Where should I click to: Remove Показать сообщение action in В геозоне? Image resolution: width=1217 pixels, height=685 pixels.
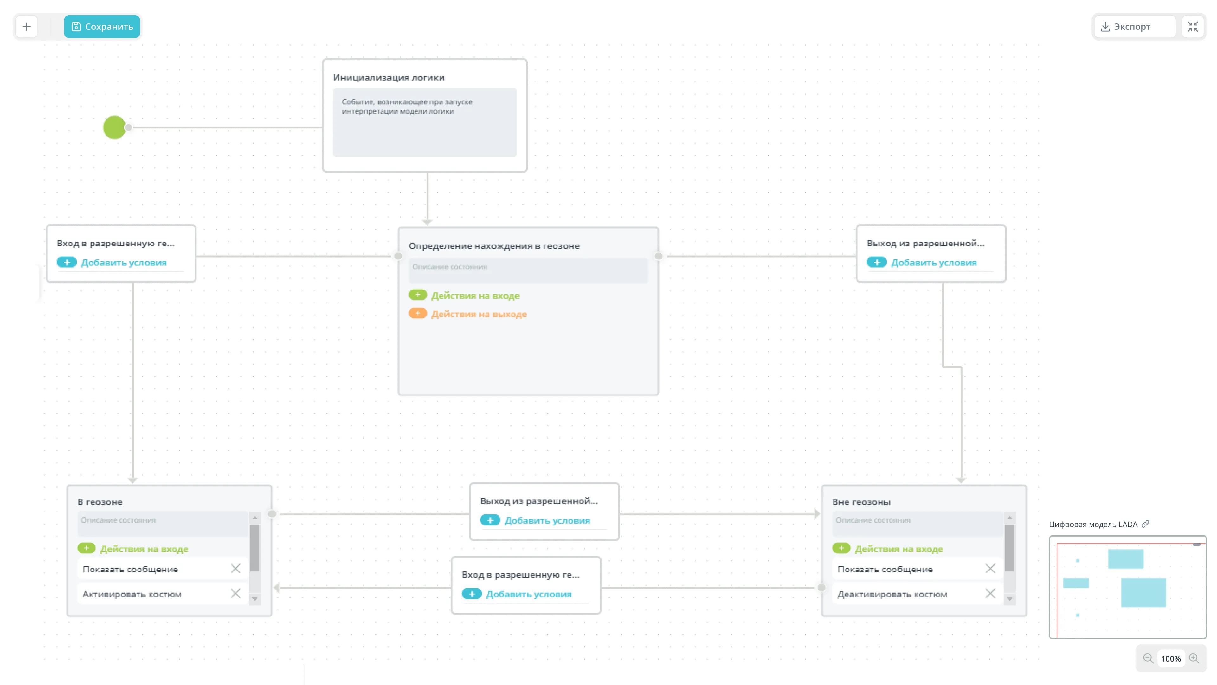click(x=235, y=569)
